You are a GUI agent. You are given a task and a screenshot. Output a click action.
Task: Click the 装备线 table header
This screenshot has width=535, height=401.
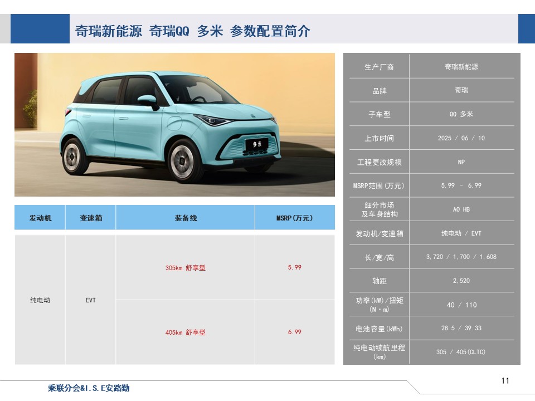coord(186,218)
